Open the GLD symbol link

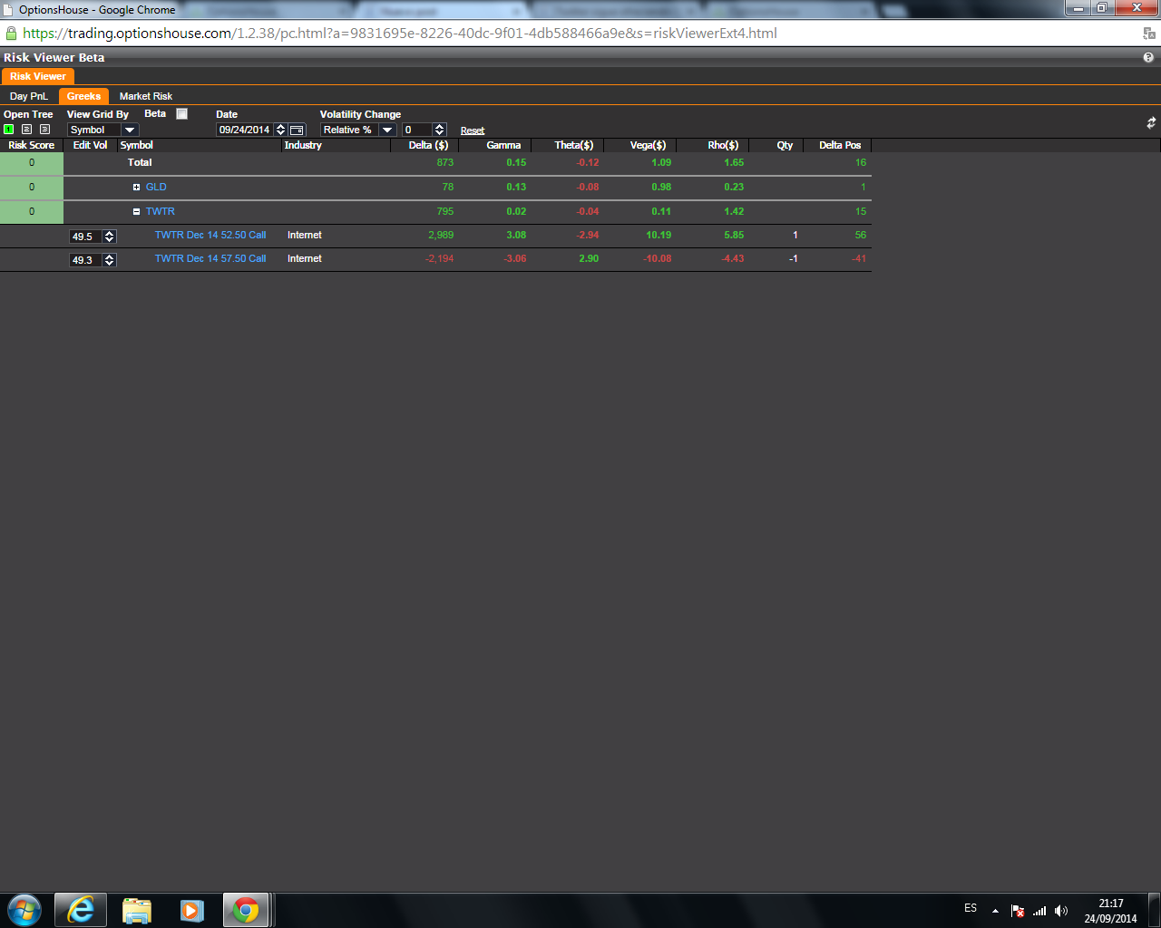point(156,187)
